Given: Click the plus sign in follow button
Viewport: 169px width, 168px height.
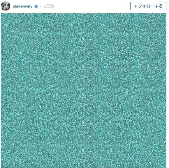Looking at the screenshot, I should click(x=135, y=6).
